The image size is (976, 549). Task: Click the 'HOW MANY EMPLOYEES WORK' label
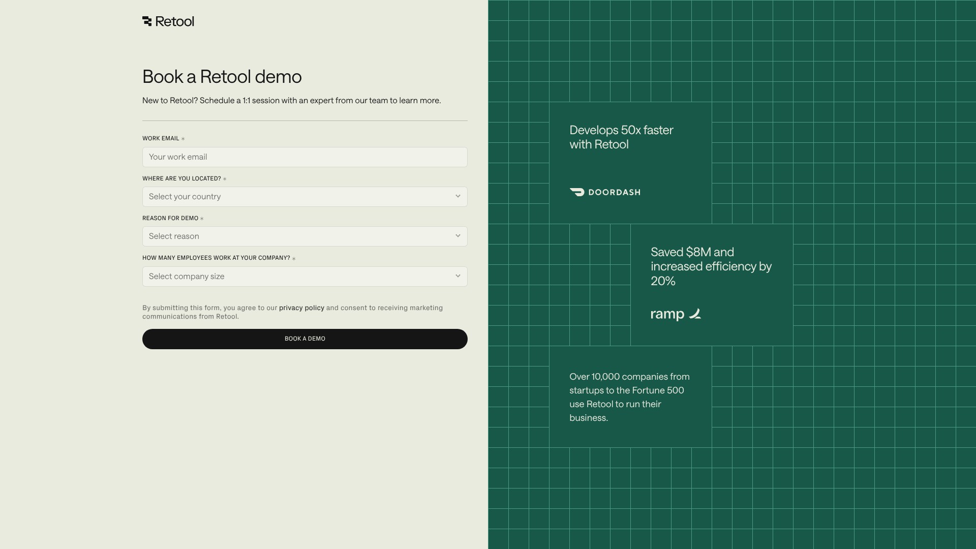(x=216, y=258)
